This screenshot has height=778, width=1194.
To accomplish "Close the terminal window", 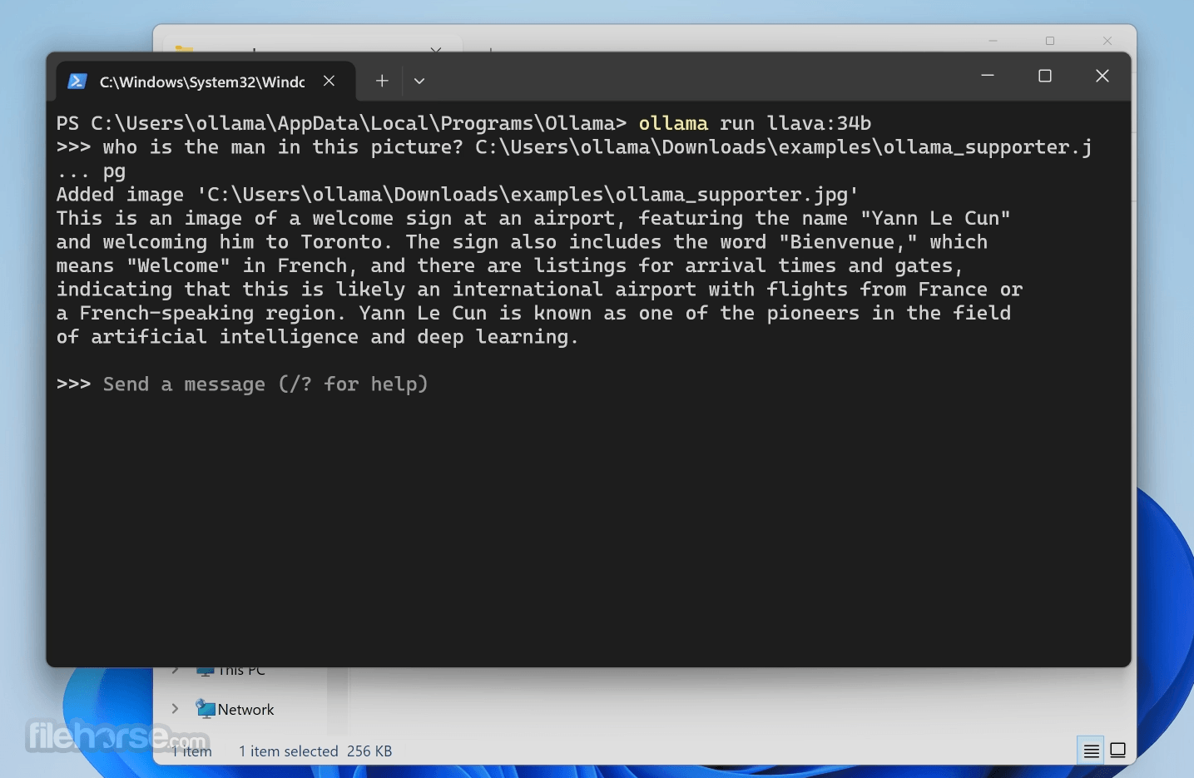I will click(x=1102, y=76).
